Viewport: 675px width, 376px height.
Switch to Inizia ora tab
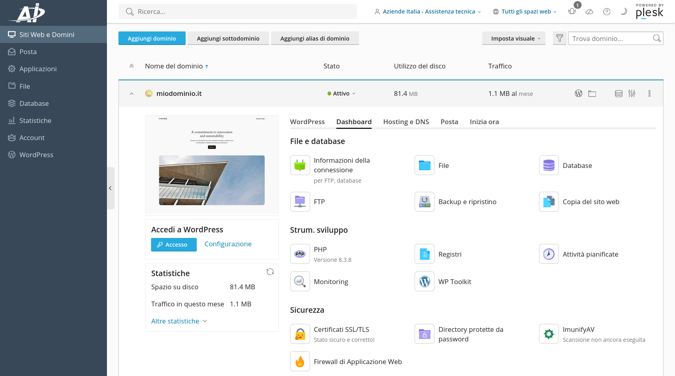[x=484, y=122]
